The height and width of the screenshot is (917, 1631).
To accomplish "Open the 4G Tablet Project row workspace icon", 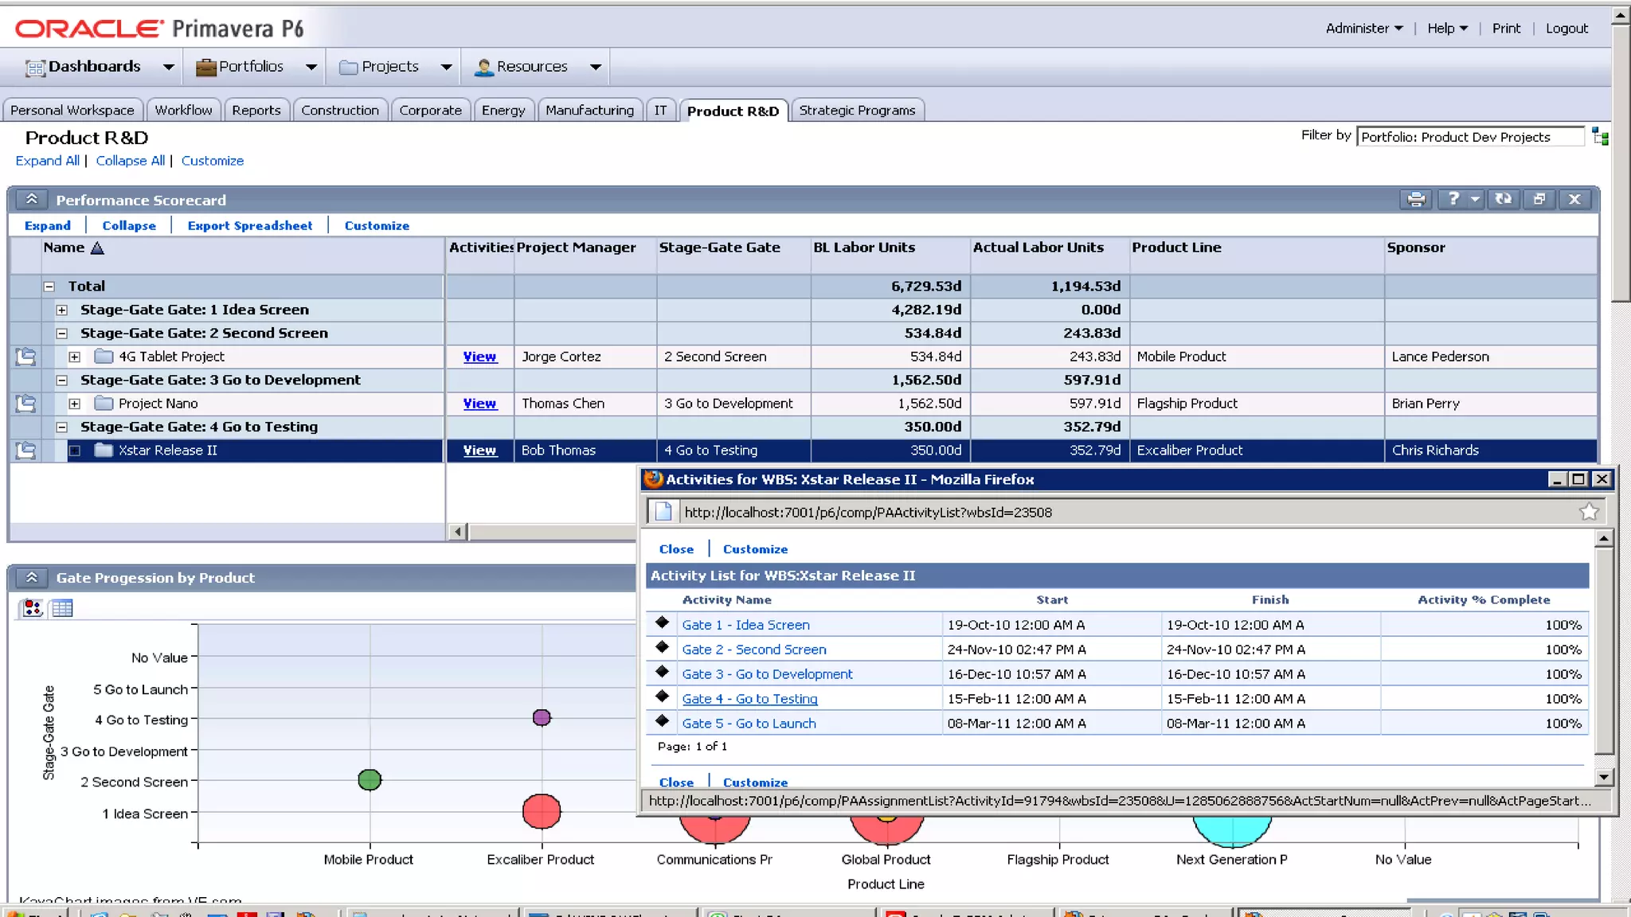I will (x=25, y=357).
